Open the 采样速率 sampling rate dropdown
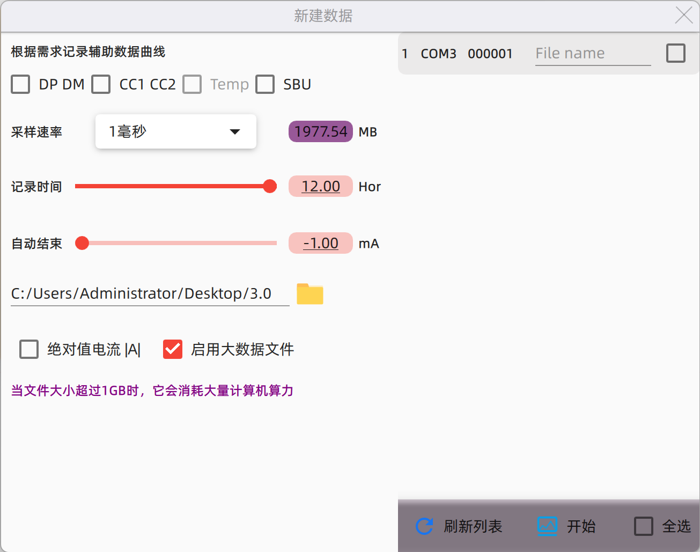 point(175,131)
